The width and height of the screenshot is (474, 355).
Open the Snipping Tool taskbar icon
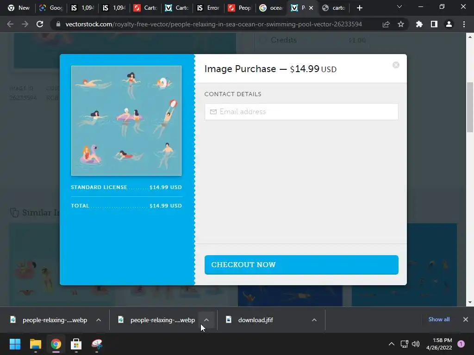(97, 344)
